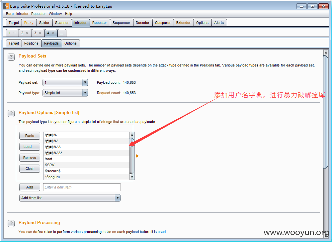Click payload list scroll down arrow
The width and height of the screenshot is (332, 242).
click(x=132, y=177)
